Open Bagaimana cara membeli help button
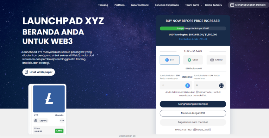 [193, 122]
